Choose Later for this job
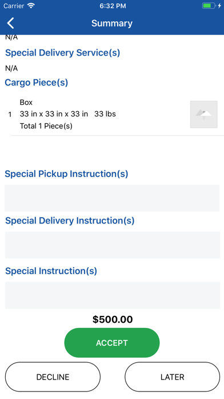Screen dimensions: 224x399 [x=172, y=377]
